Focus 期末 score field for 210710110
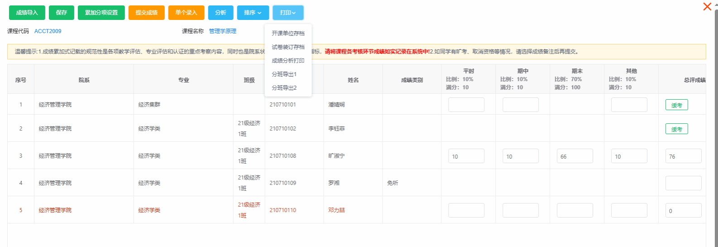The width and height of the screenshot is (718, 247). tap(575, 210)
